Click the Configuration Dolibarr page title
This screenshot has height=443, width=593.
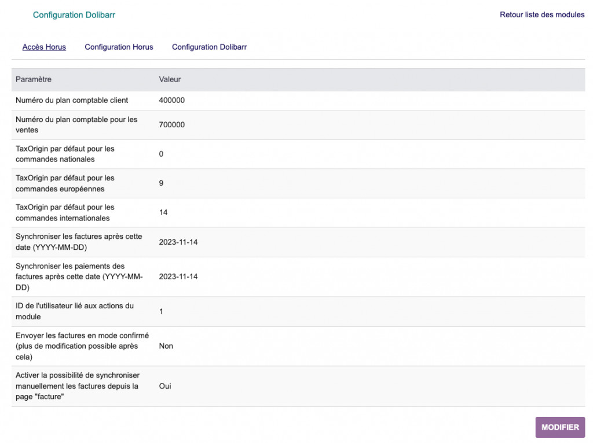pos(74,15)
